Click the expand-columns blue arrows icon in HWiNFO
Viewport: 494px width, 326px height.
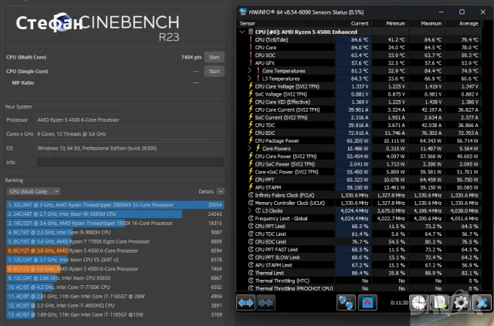click(245, 303)
